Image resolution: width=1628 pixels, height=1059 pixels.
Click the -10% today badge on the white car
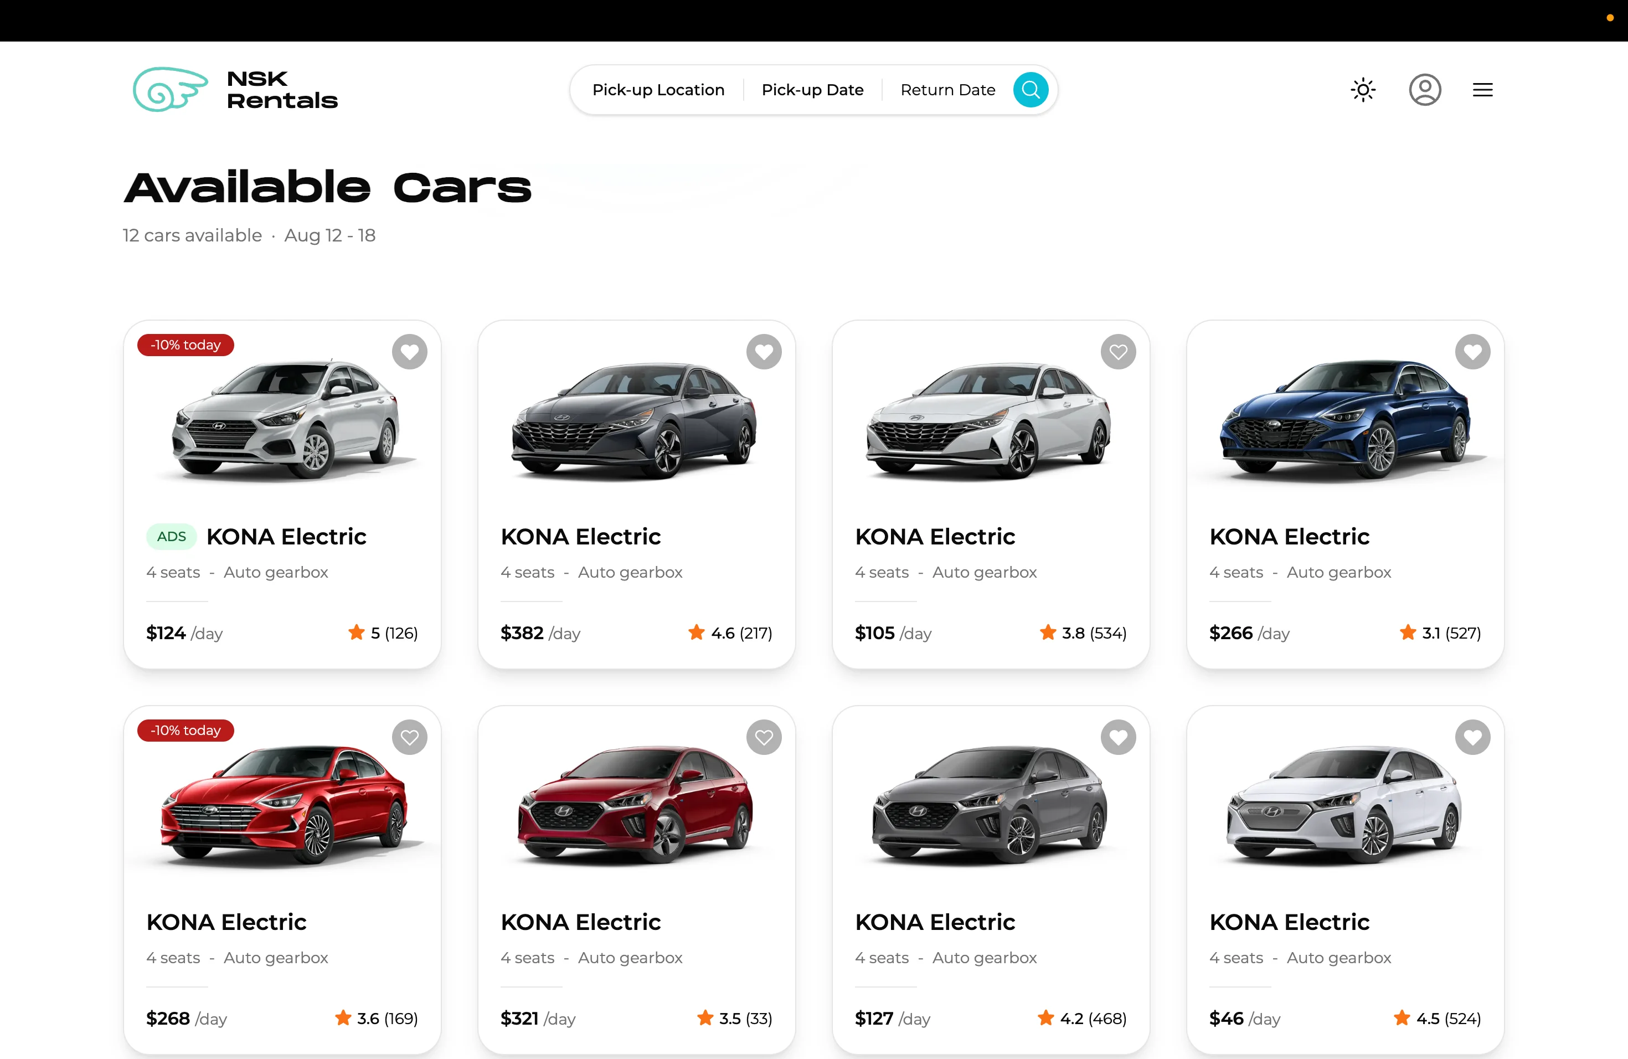[185, 345]
